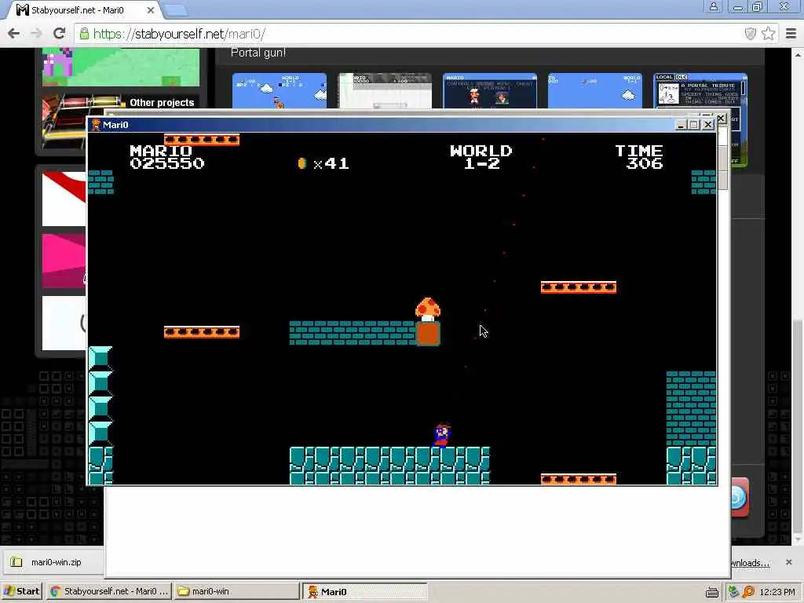Maximize the Mari0 game window
Screen dimensions: 804x603
(x=694, y=125)
